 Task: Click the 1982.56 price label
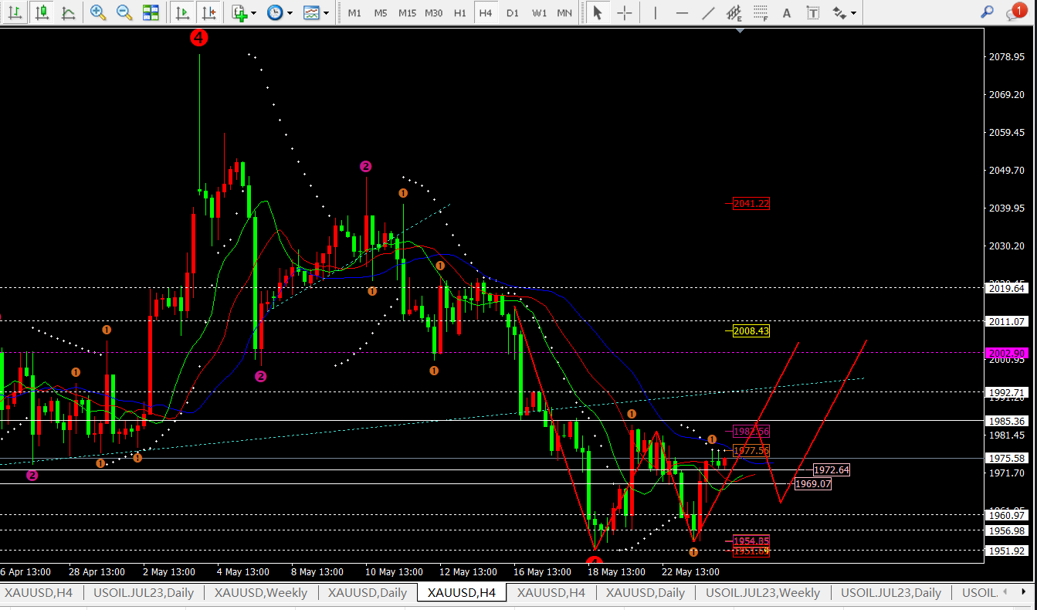pyautogui.click(x=751, y=432)
